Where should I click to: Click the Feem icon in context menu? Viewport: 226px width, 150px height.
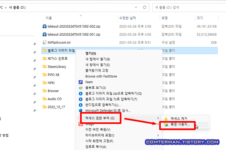point(81,82)
